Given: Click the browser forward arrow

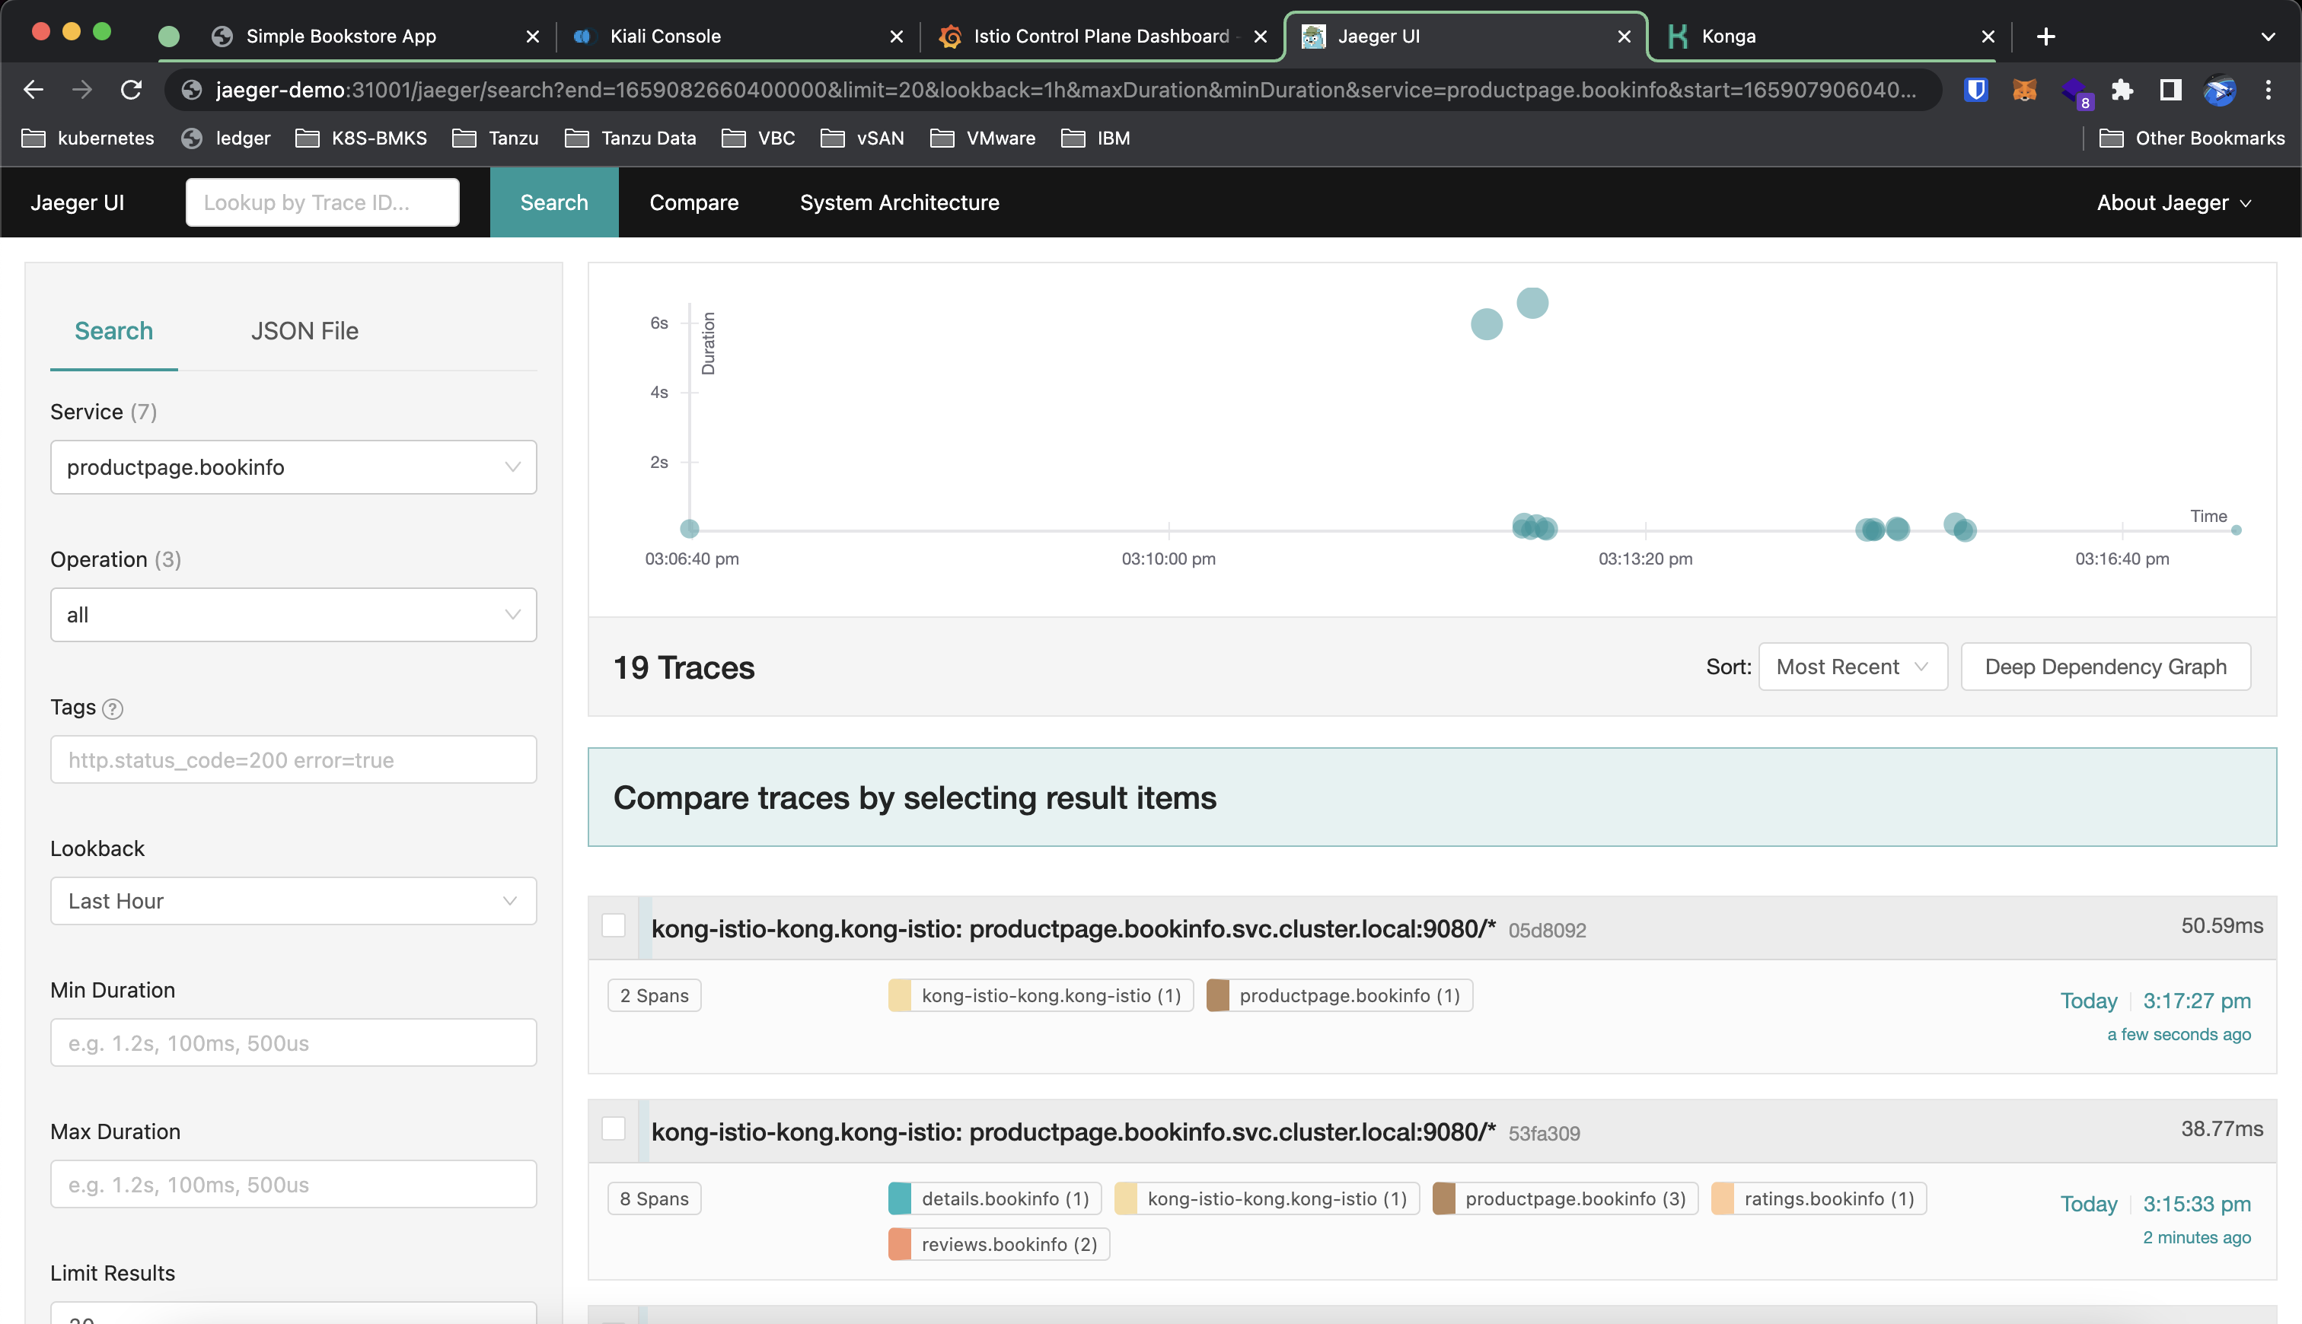Looking at the screenshot, I should click(82, 89).
